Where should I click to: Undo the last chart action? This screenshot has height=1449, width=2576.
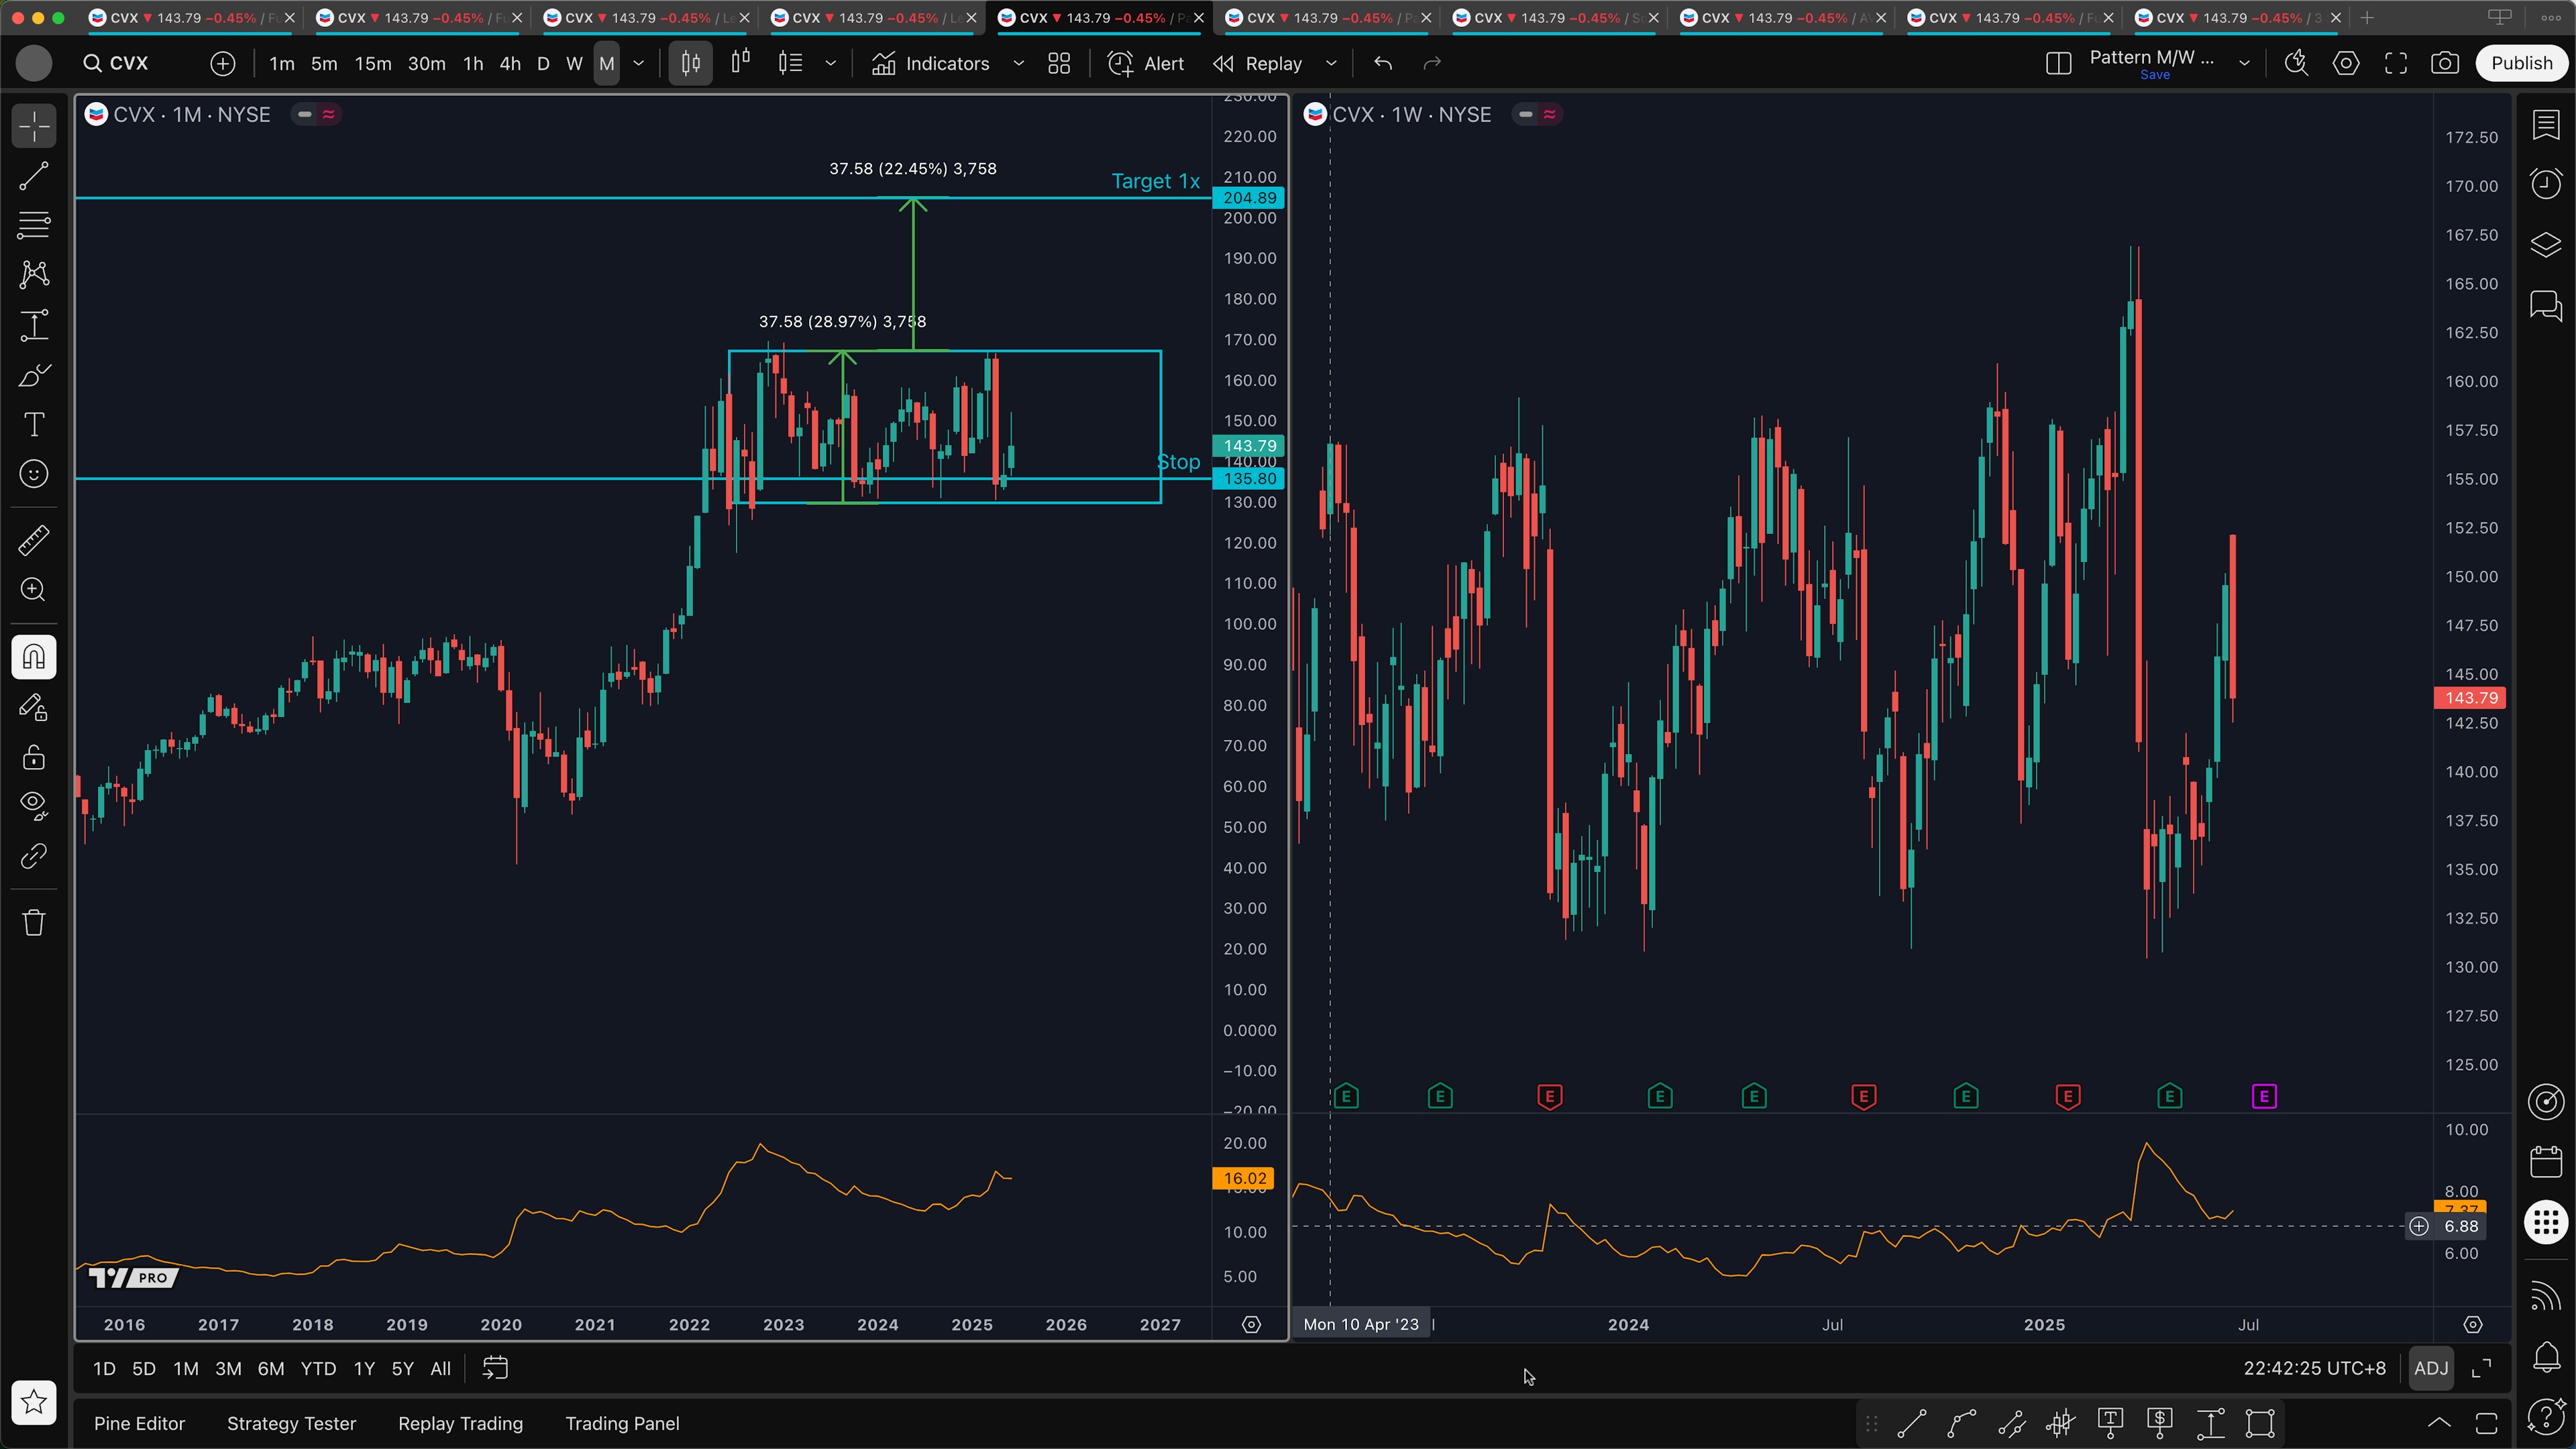pos(1383,63)
